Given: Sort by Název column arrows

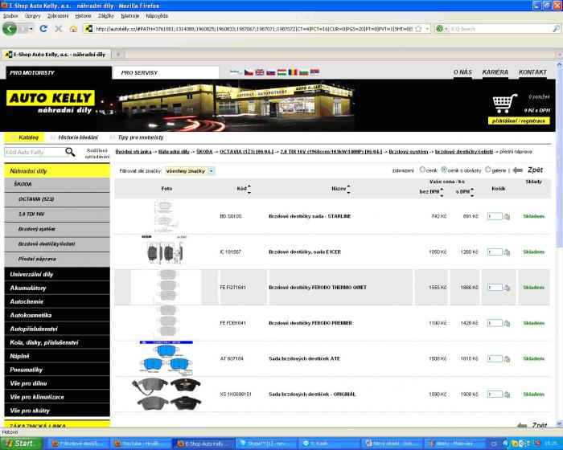Looking at the screenshot, I should click(x=350, y=189).
